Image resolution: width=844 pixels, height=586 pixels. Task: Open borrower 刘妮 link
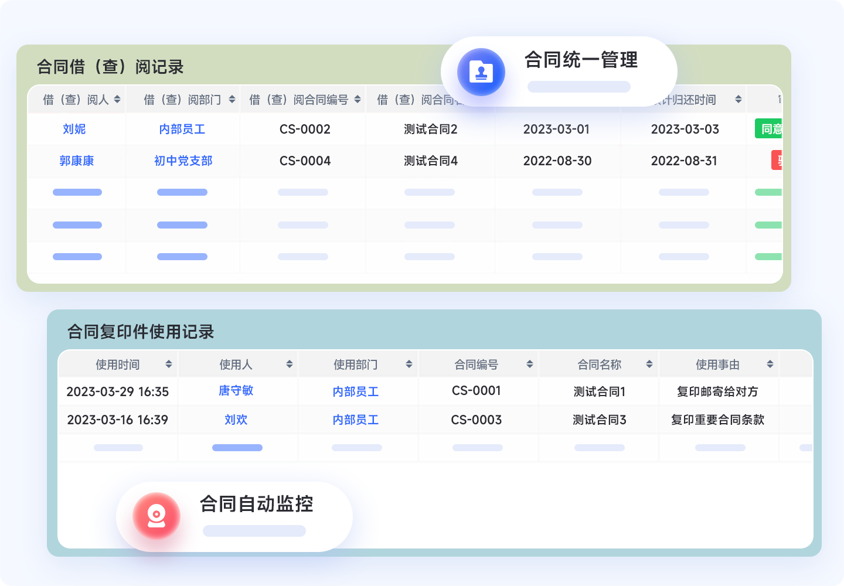click(74, 129)
